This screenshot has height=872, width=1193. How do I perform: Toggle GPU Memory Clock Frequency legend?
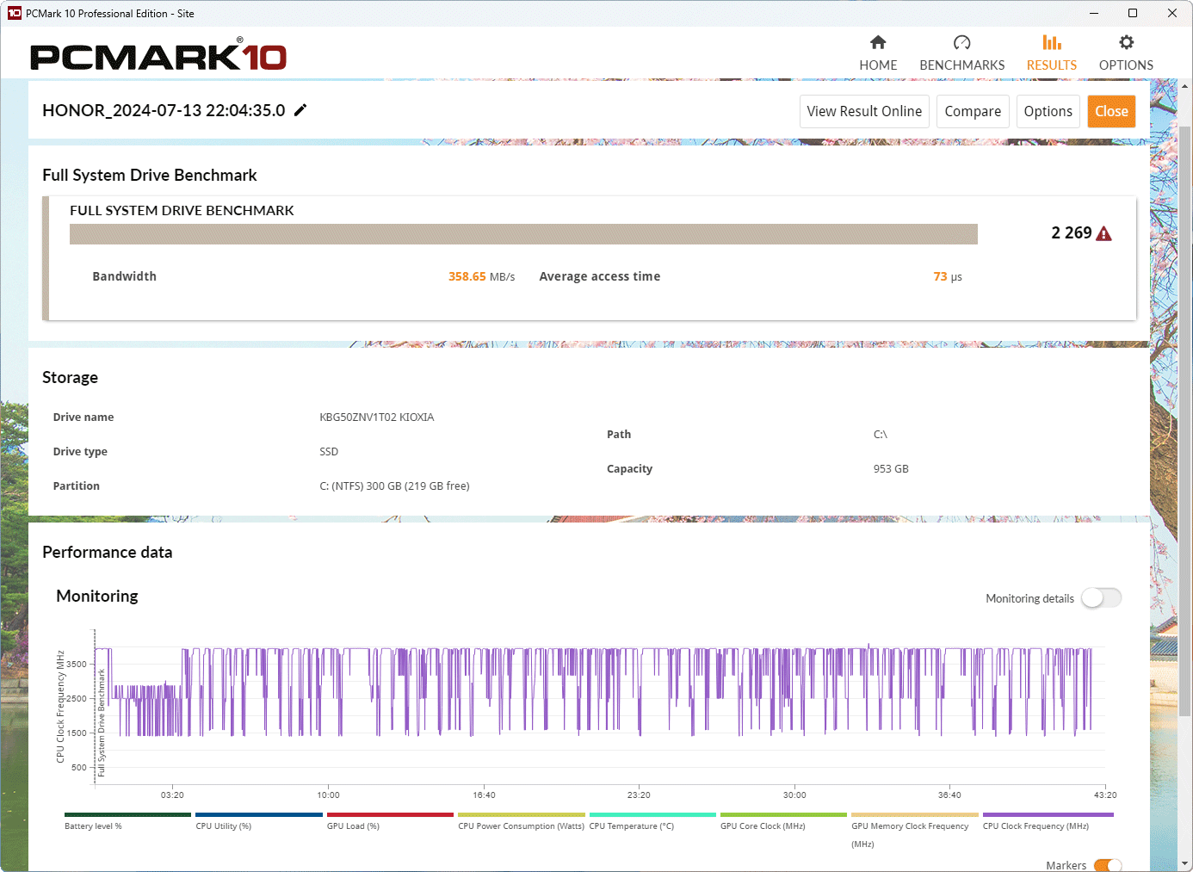pyautogui.click(x=915, y=830)
